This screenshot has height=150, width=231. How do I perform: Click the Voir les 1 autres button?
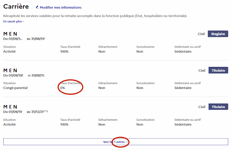tap(115, 142)
